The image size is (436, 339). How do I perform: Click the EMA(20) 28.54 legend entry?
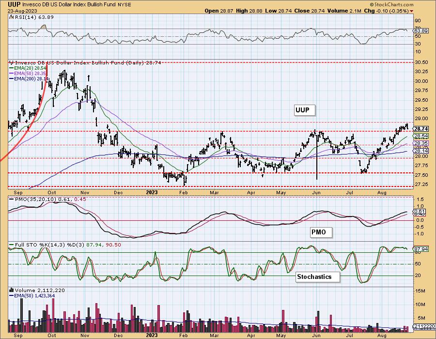click(28, 68)
